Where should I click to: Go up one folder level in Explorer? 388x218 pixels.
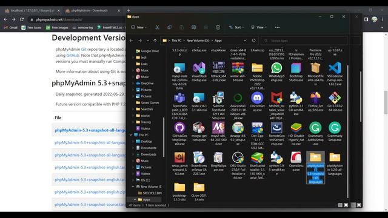point(155,41)
